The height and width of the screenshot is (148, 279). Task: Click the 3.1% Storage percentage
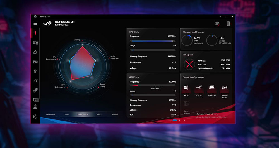coord(221,38)
